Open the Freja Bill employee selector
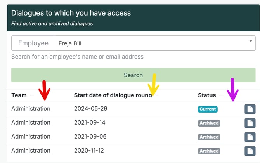Image resolution: width=260 pixels, height=163 pixels. [x=155, y=43]
